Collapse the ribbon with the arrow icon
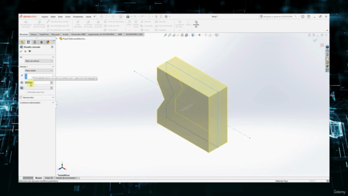This screenshot has width=348, height=196. point(327,30)
